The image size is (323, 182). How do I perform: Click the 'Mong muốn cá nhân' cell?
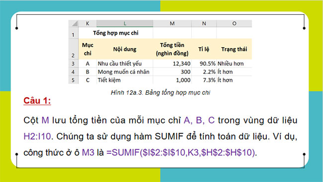tap(125, 72)
